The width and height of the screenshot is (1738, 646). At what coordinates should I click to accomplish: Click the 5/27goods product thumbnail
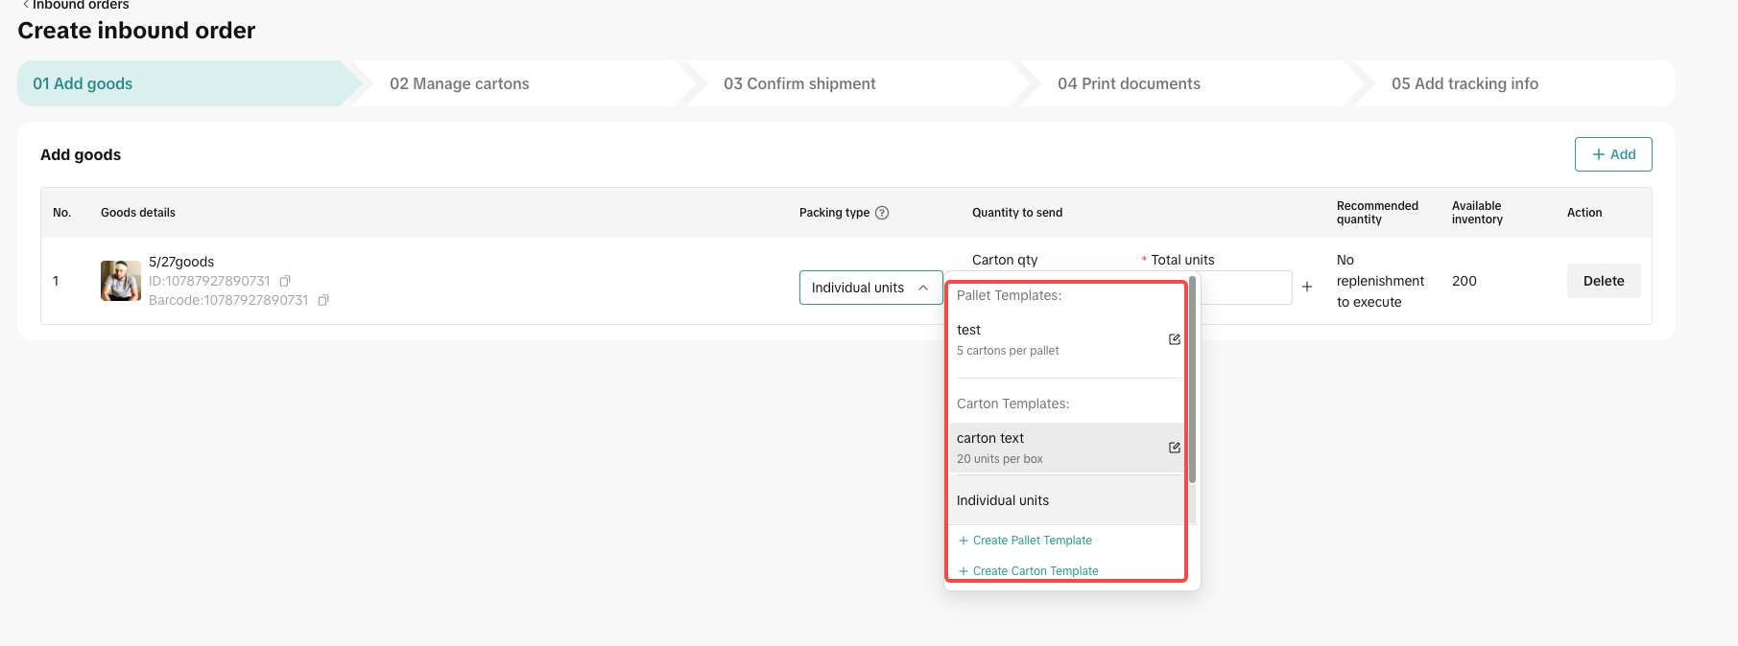tap(121, 281)
